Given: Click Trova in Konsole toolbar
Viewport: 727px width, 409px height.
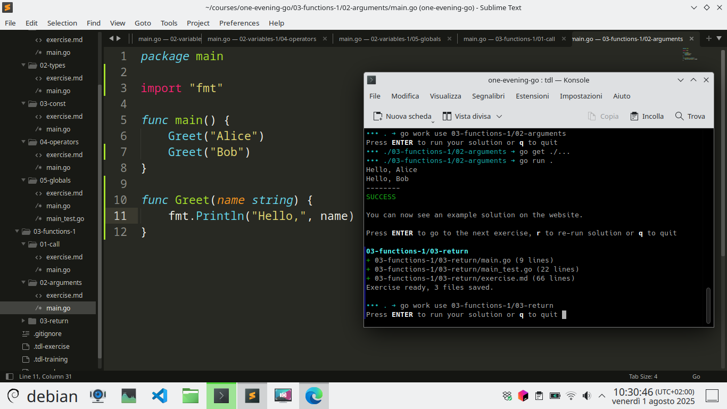Looking at the screenshot, I should click(690, 116).
